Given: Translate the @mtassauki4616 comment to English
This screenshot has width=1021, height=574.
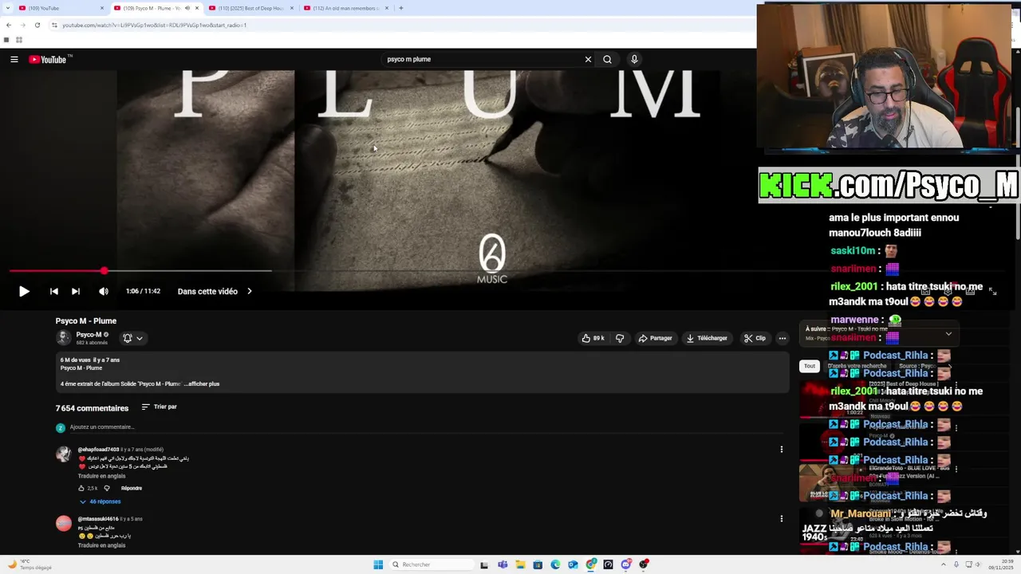Looking at the screenshot, I should (x=101, y=545).
